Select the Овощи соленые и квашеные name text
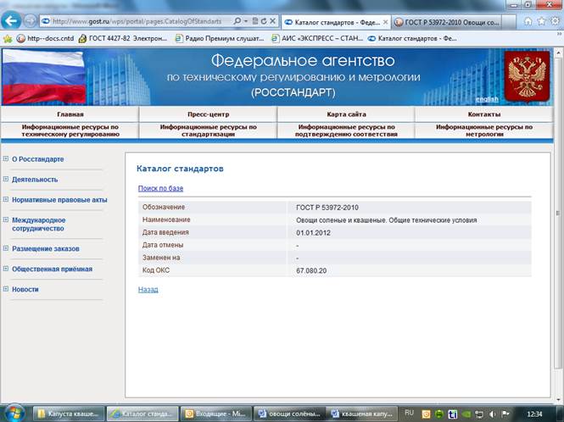564x422 pixels. [x=386, y=220]
